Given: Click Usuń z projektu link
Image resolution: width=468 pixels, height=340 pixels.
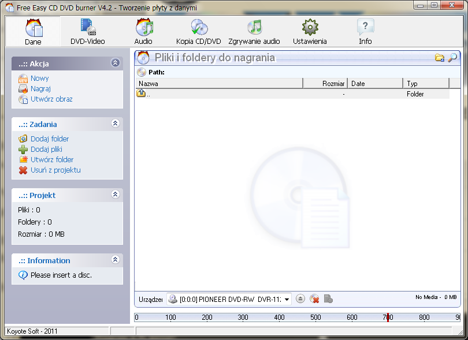Looking at the screenshot, I should click(55, 170).
